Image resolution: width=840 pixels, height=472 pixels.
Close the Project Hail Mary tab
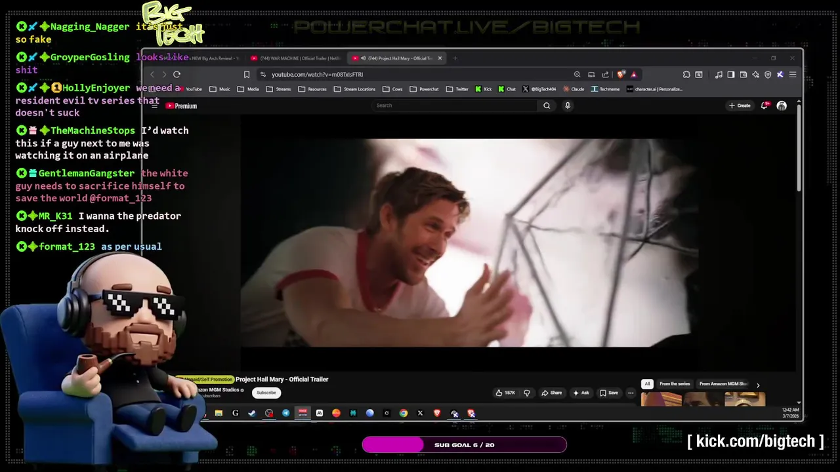(x=440, y=58)
